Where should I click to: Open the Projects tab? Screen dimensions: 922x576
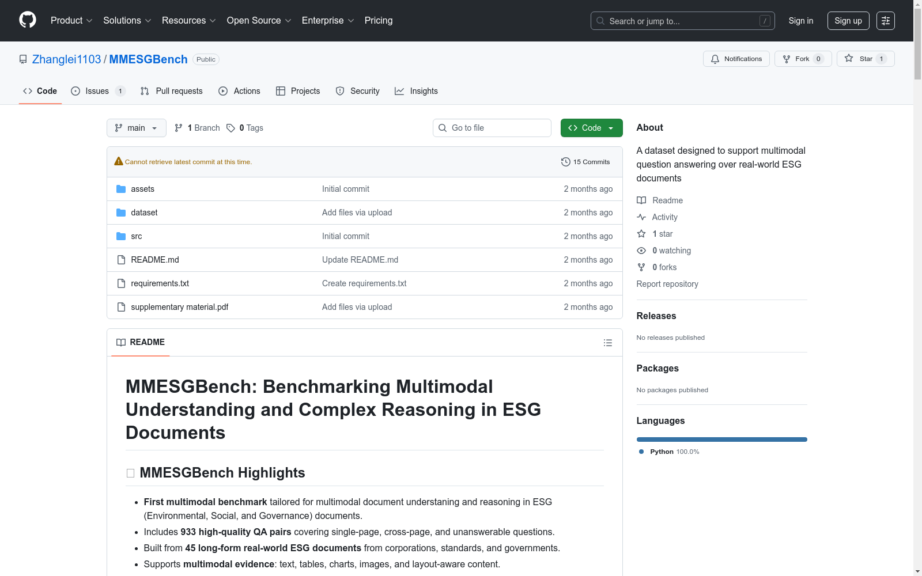(x=298, y=91)
